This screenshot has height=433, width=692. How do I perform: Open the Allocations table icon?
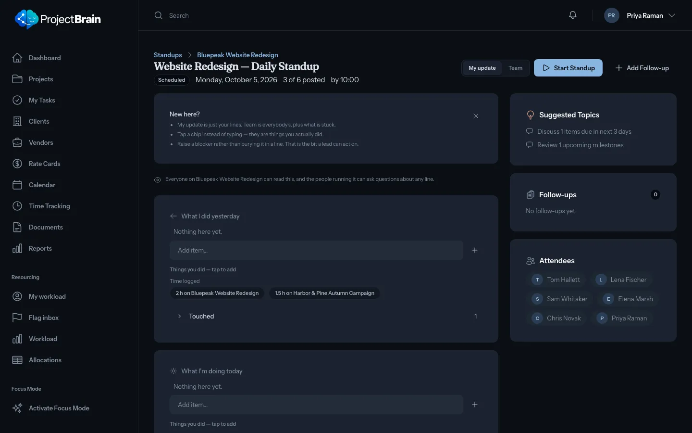click(x=17, y=360)
